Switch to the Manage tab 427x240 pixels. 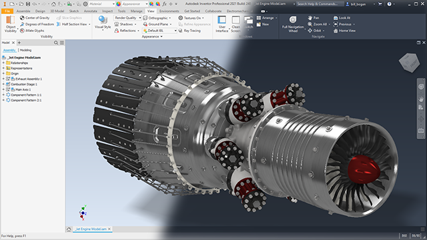coord(136,11)
